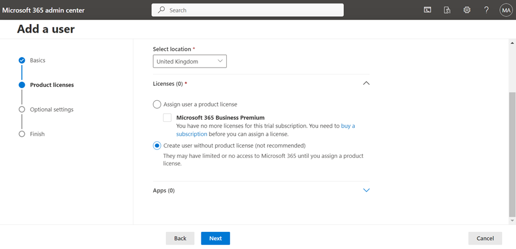The width and height of the screenshot is (516, 249).
Task: Click the Next button
Action: click(x=216, y=239)
